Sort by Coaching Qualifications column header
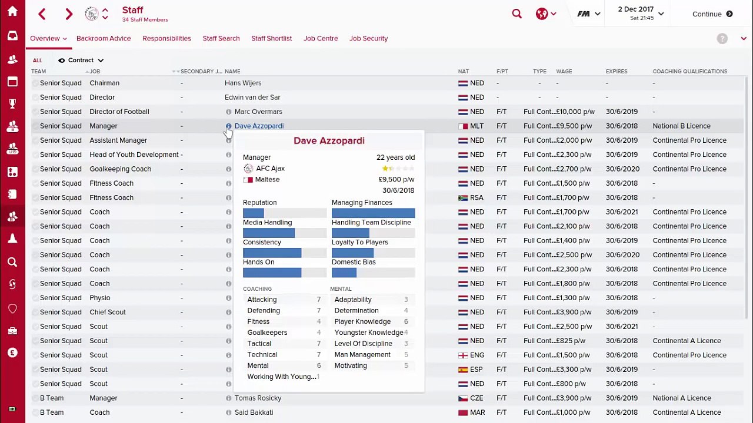The width and height of the screenshot is (753, 423). click(689, 72)
